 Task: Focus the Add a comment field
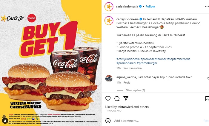tap(157, 121)
